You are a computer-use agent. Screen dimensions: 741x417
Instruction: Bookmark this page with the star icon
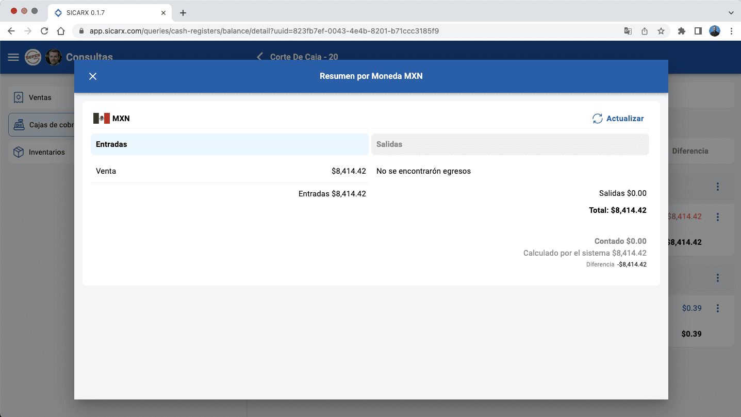pyautogui.click(x=661, y=31)
